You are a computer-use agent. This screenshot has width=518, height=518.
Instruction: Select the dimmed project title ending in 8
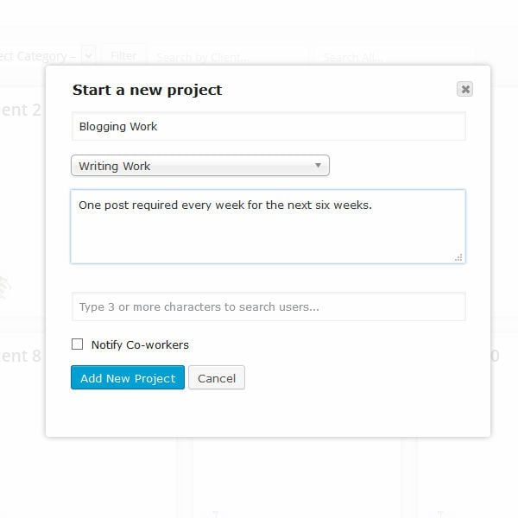[21, 356]
